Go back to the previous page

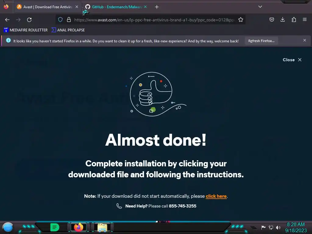pos(7,20)
